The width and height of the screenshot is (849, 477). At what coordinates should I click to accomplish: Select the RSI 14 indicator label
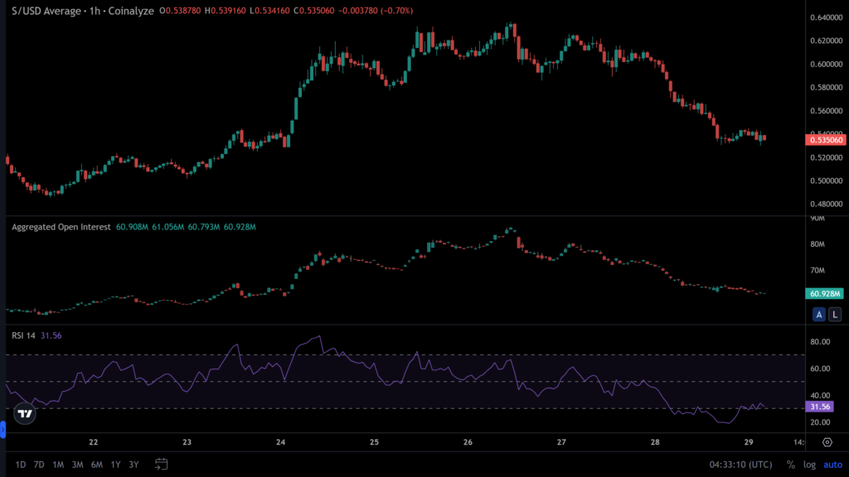(x=24, y=335)
